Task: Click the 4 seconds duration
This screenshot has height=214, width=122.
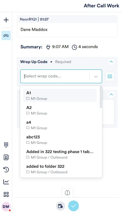Action: [x=88, y=47]
